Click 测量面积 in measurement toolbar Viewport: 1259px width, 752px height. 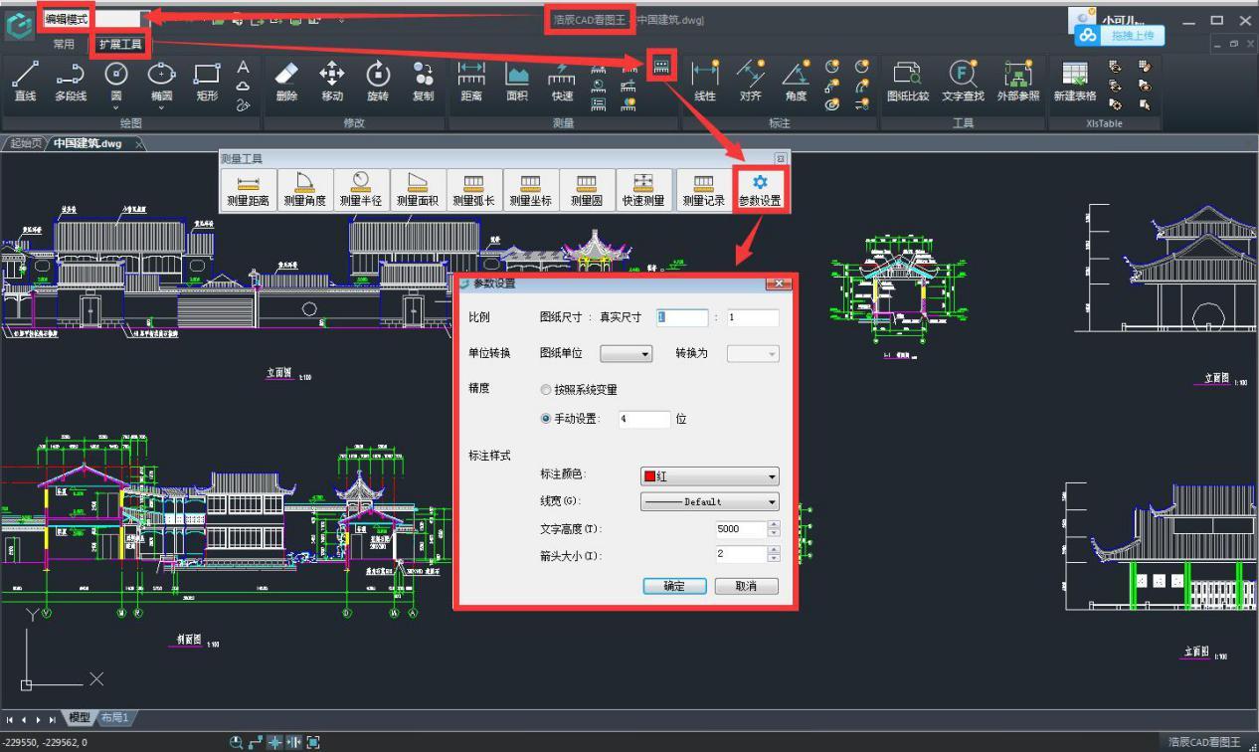[x=418, y=189]
